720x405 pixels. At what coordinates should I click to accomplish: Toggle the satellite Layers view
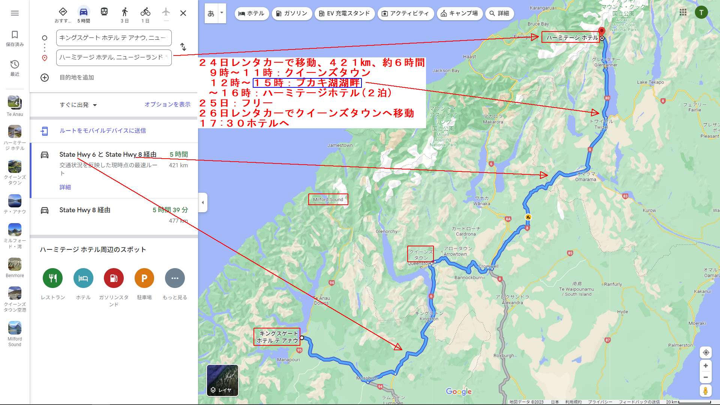click(x=222, y=380)
